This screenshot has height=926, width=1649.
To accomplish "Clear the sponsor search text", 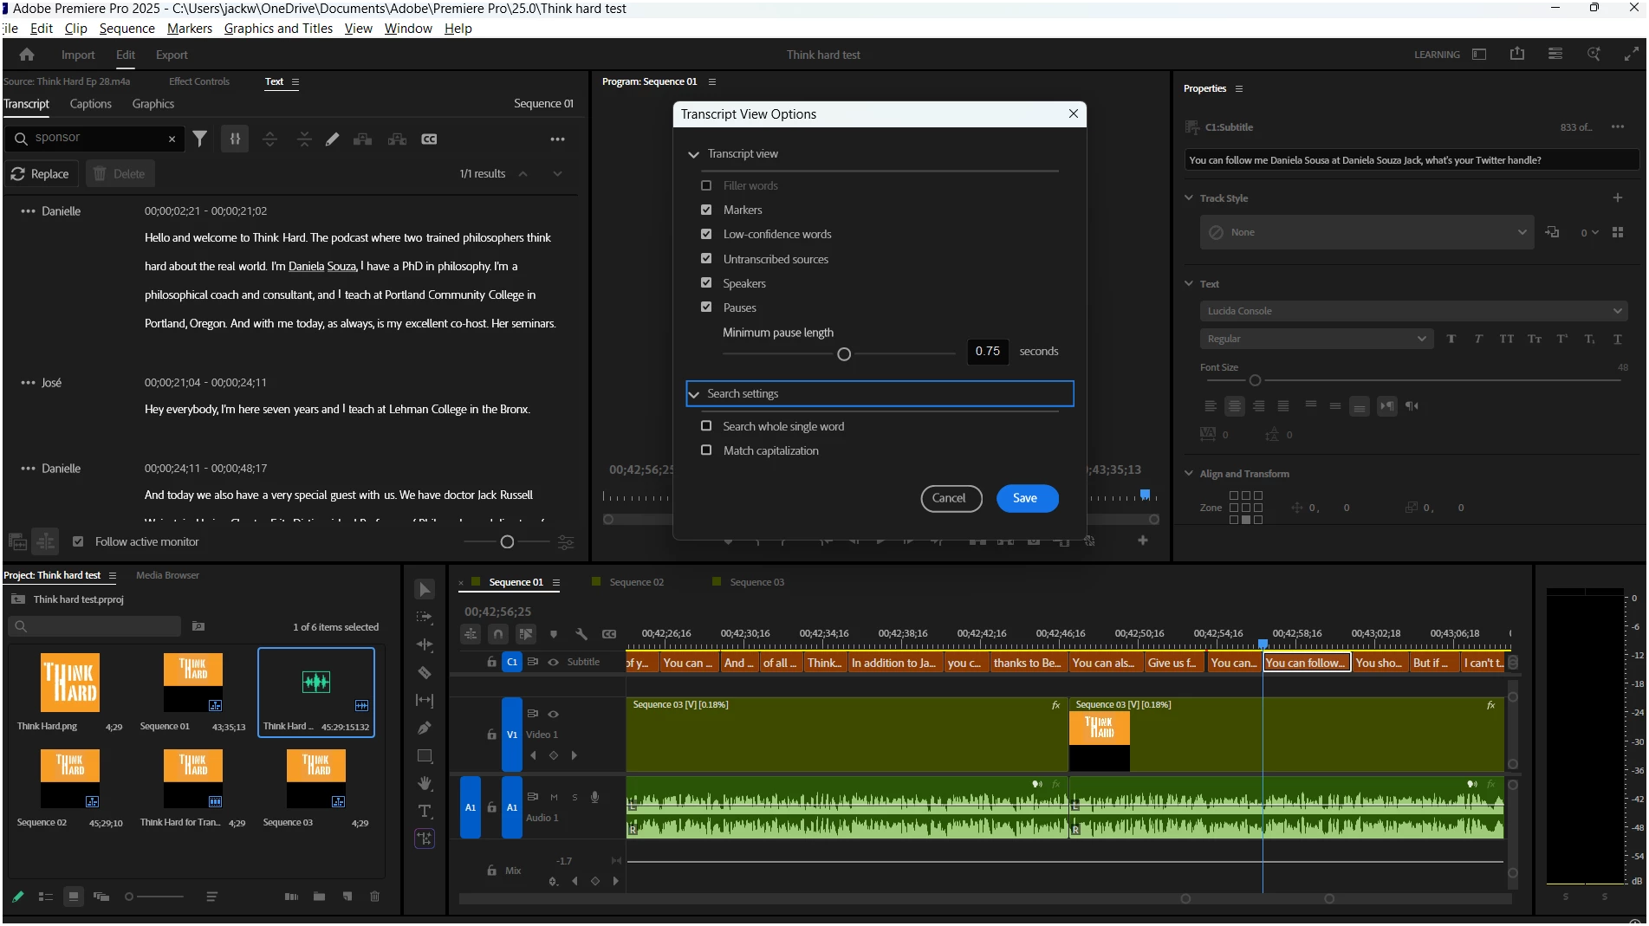I will click(172, 139).
